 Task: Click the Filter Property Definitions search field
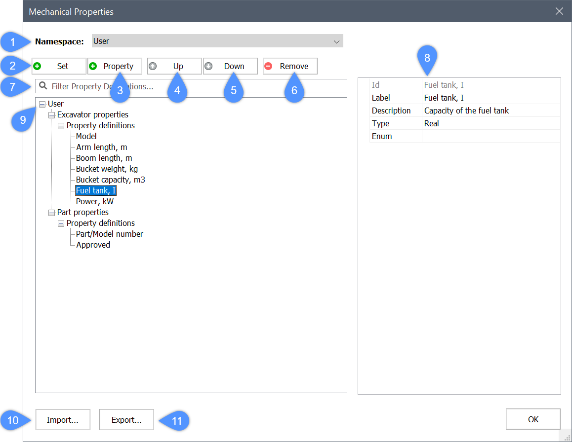click(198, 86)
